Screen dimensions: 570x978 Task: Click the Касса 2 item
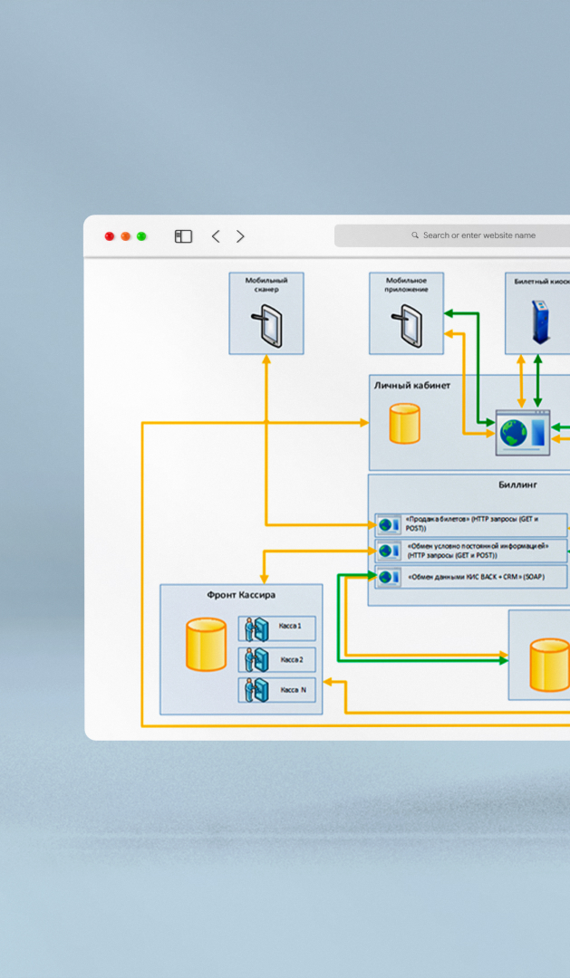[276, 658]
